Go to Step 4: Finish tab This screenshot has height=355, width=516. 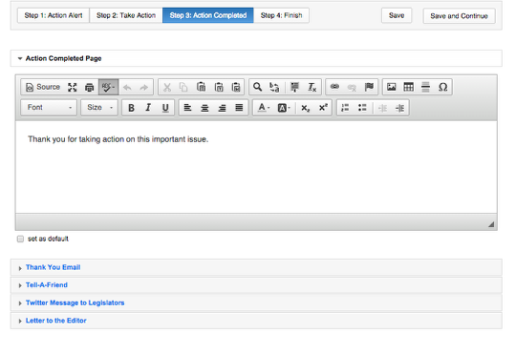tap(281, 15)
